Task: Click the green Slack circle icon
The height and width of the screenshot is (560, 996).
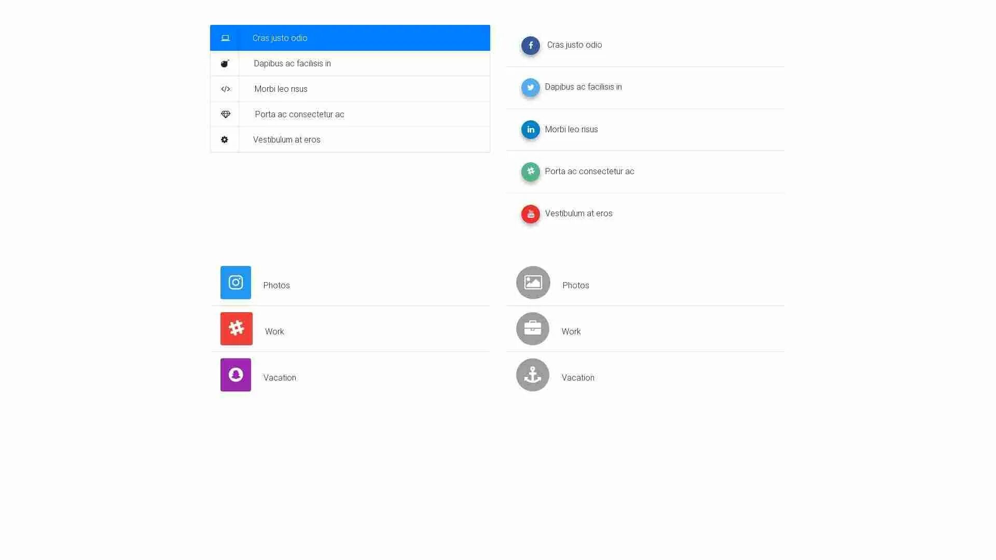Action: (530, 172)
